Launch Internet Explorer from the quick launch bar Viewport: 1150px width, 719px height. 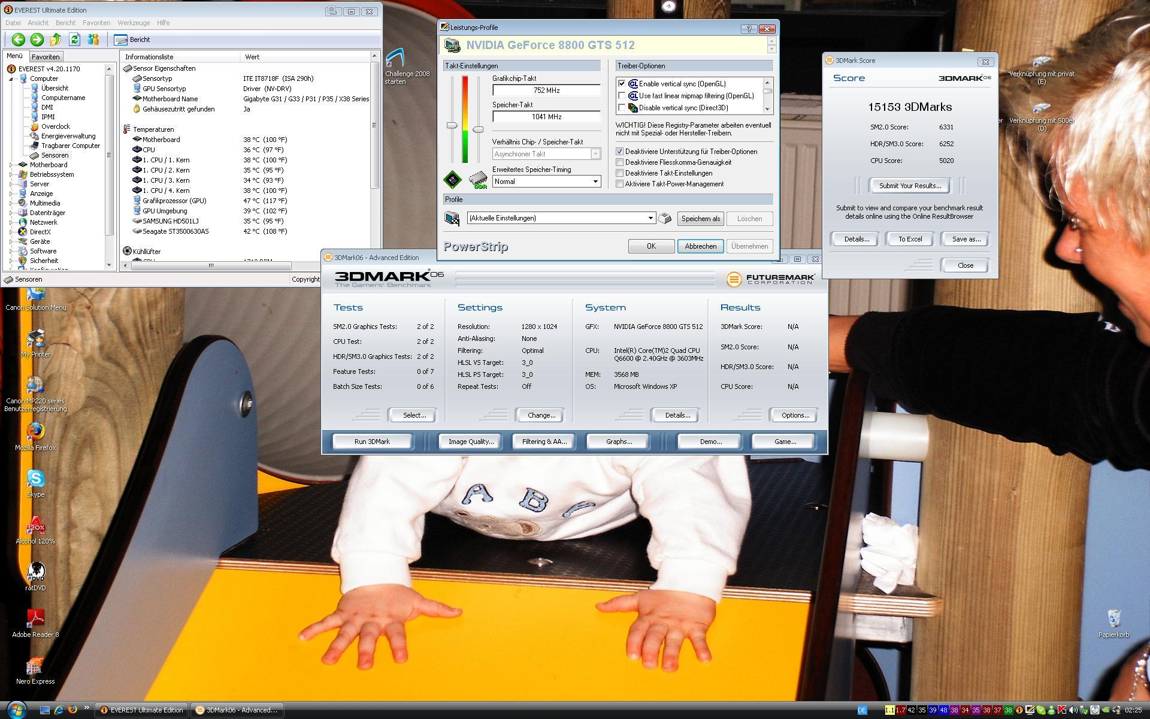tap(59, 710)
